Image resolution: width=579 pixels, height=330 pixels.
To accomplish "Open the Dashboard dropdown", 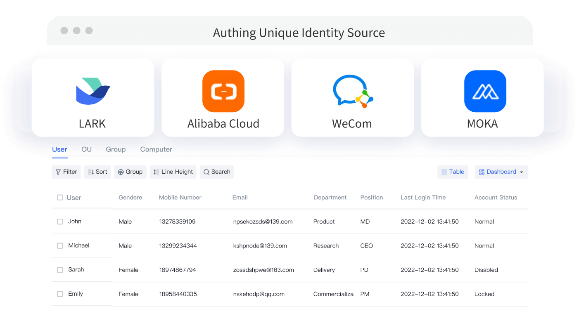I will pos(501,172).
